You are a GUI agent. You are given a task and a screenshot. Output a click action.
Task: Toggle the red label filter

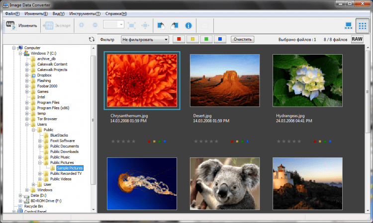[179, 39]
